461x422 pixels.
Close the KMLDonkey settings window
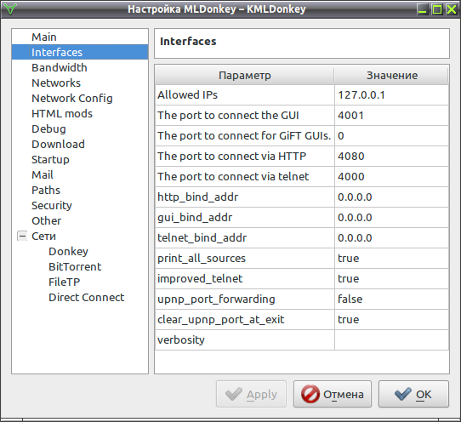coord(452,9)
